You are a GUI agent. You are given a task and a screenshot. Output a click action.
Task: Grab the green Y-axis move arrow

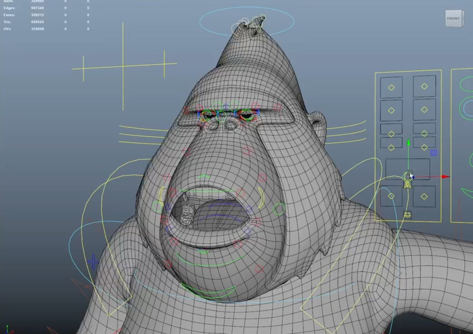click(x=408, y=142)
